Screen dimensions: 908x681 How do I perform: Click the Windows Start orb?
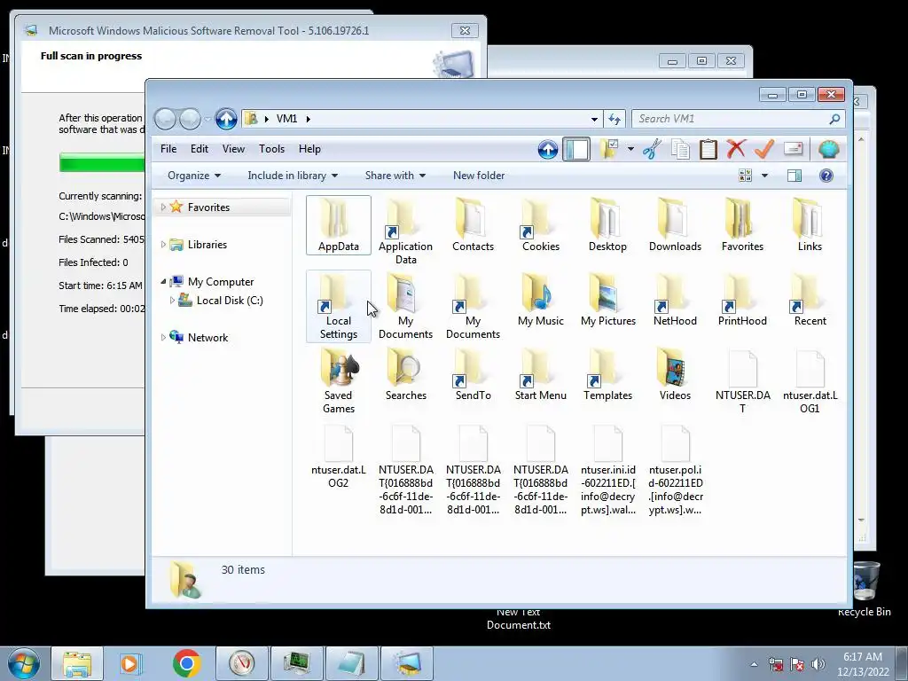[x=24, y=663]
